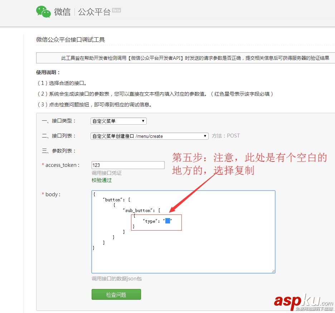Click the 校验通过 verification link
Image resolution: width=335 pixels, height=313 pixels.
point(101,180)
